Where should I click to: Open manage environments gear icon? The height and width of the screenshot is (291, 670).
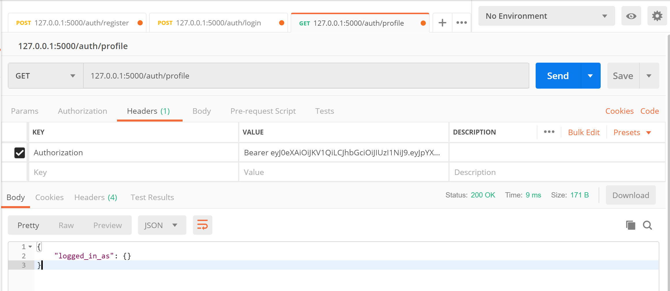tap(657, 16)
